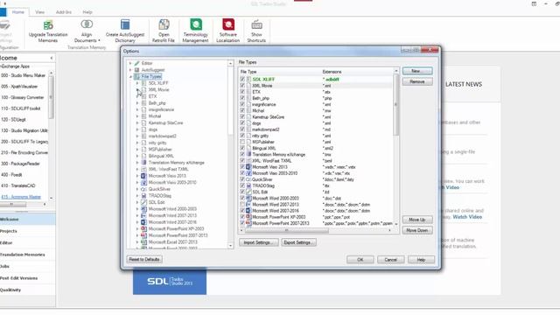Click the Move Down button
The height and width of the screenshot is (315, 560).
point(417,230)
